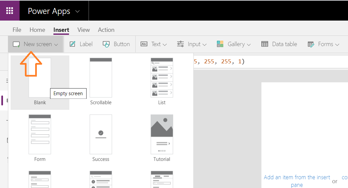Expand the Input dropdown chevron
The height and width of the screenshot is (188, 348).
click(205, 44)
